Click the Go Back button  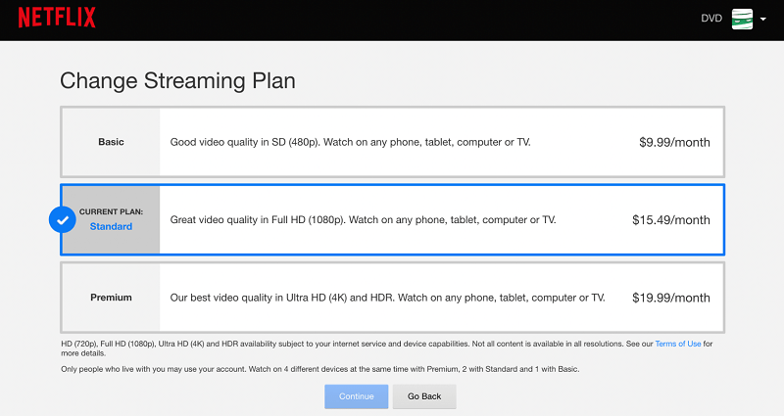pyautogui.click(x=424, y=396)
